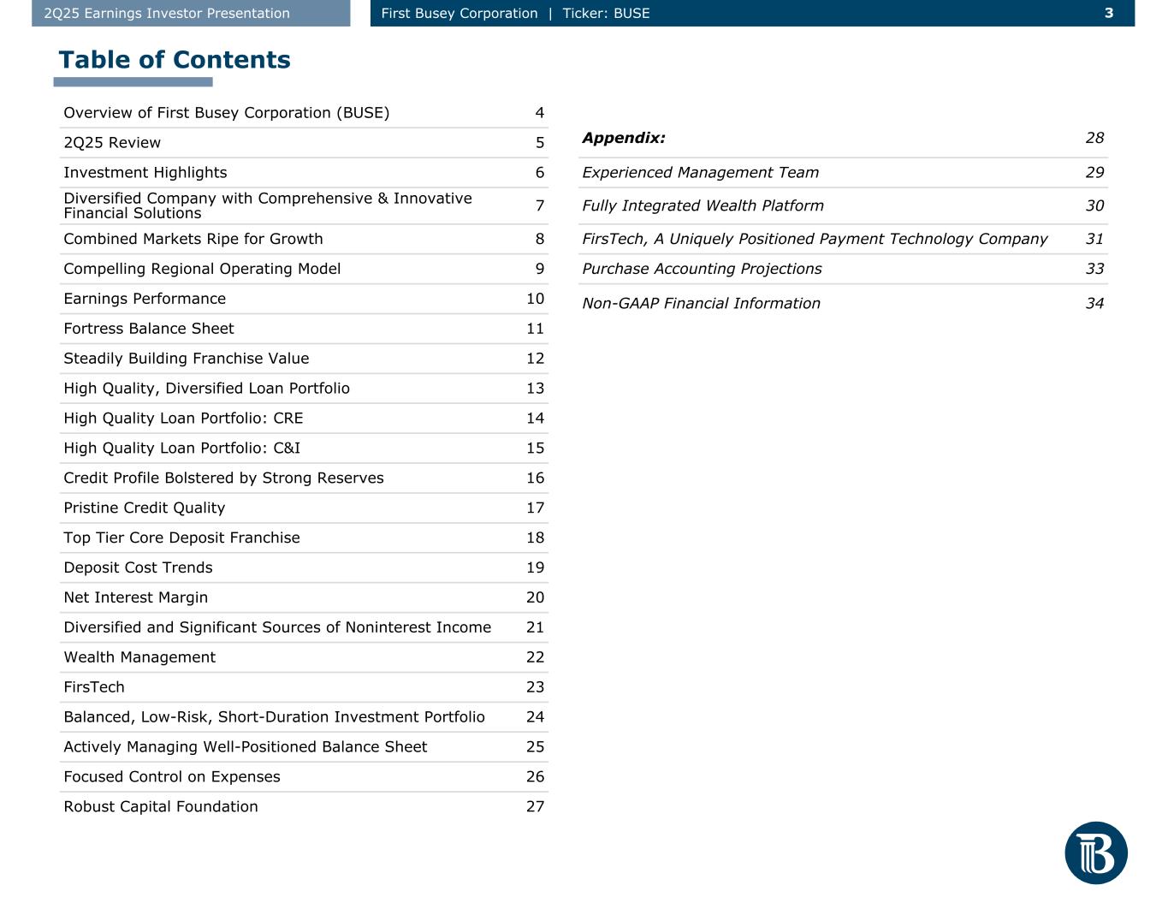Open "Balanced, Low-Risk, Short-Duration Investment Portfolio" entry

[274, 717]
